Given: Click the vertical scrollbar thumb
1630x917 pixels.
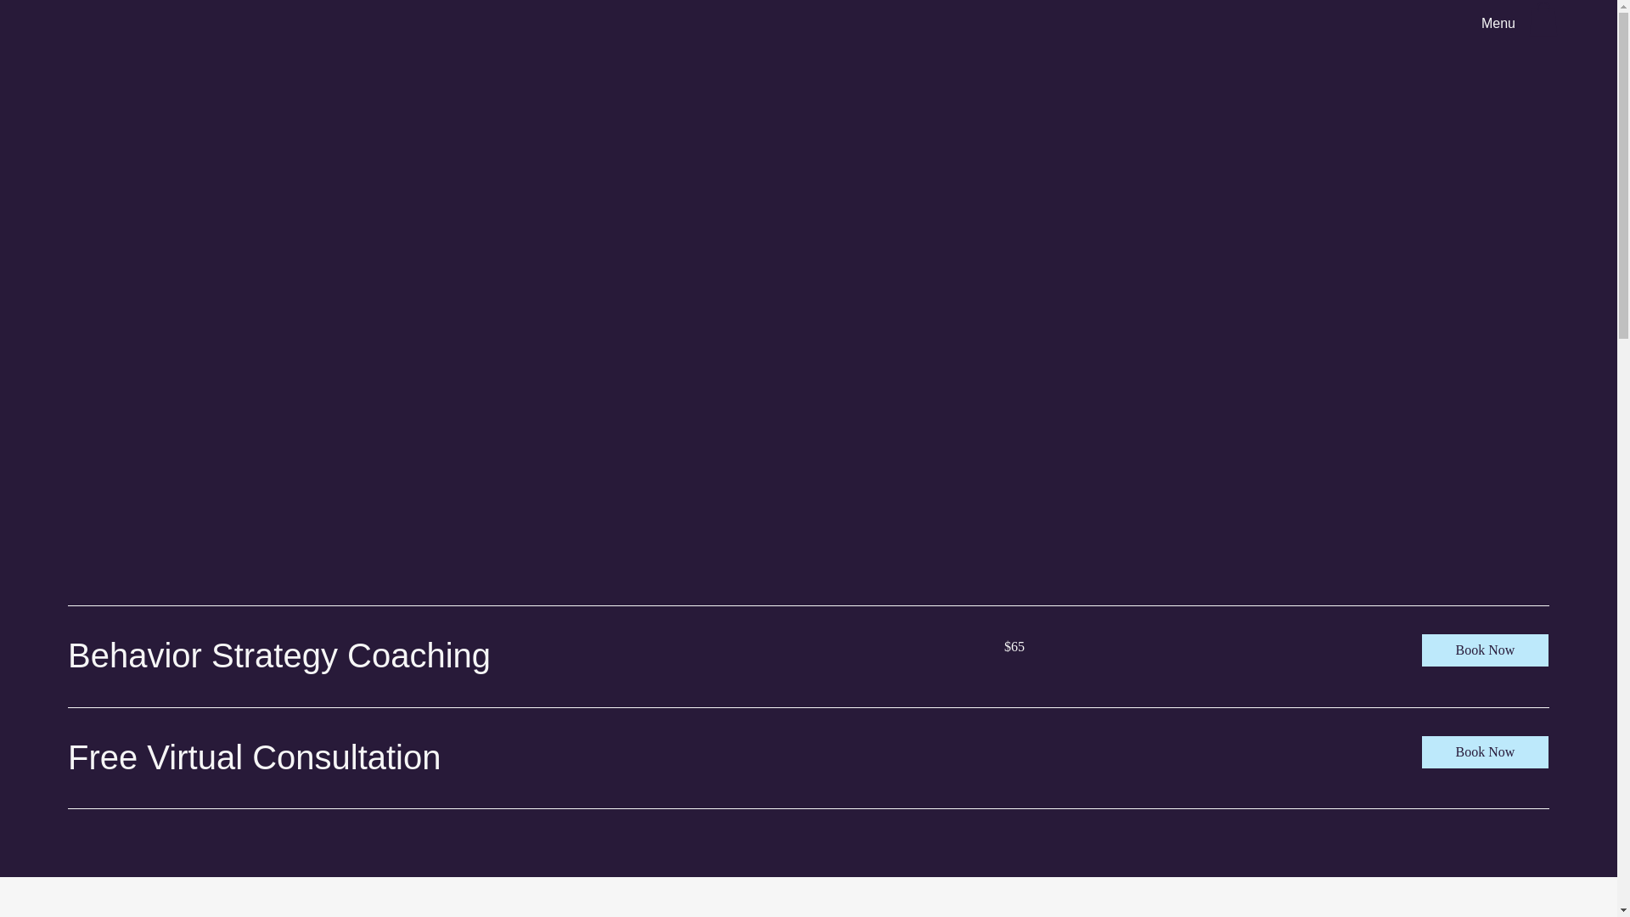Looking at the screenshot, I should pyautogui.click(x=1623, y=174).
